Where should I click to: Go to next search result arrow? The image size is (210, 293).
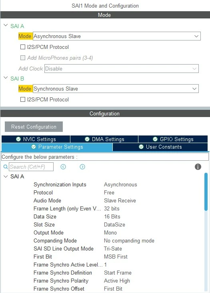82,167
